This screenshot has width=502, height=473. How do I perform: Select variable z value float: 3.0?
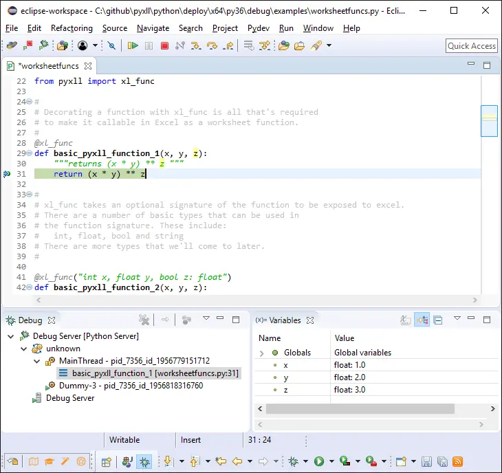(349, 390)
